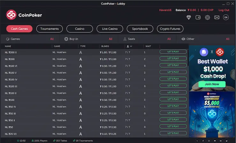The width and height of the screenshot is (236, 143).
Task: Expand the Seats filter All dropdown
Action: point(169,39)
